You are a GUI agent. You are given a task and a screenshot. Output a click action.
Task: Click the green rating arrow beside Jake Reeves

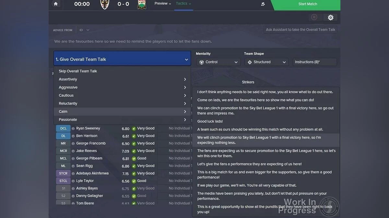(133, 151)
